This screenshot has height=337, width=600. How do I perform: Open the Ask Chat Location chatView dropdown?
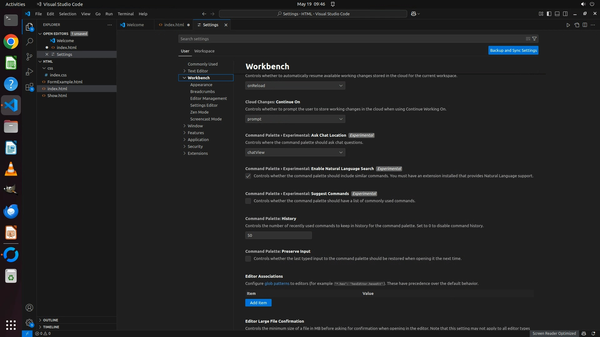click(x=295, y=152)
